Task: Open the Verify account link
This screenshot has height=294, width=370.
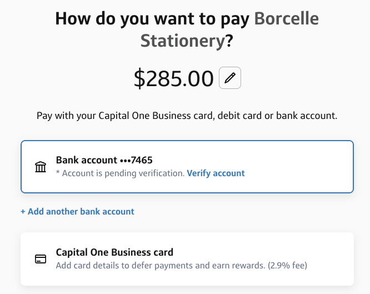Action: tap(216, 173)
